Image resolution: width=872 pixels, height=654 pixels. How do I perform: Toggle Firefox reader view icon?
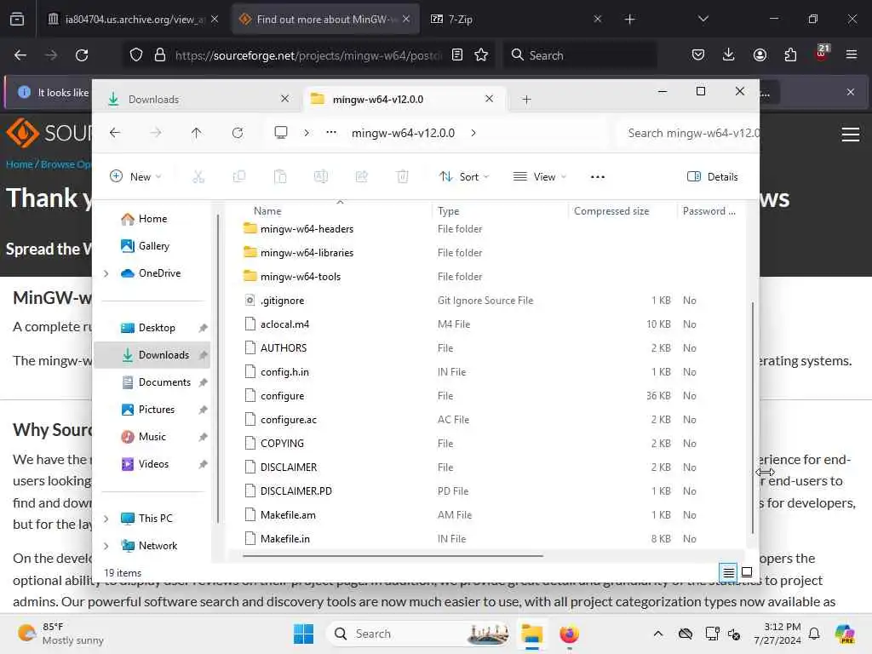coord(457,55)
